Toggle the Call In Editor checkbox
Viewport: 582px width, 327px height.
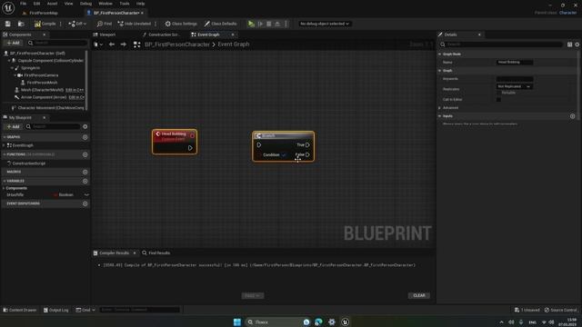pos(499,99)
